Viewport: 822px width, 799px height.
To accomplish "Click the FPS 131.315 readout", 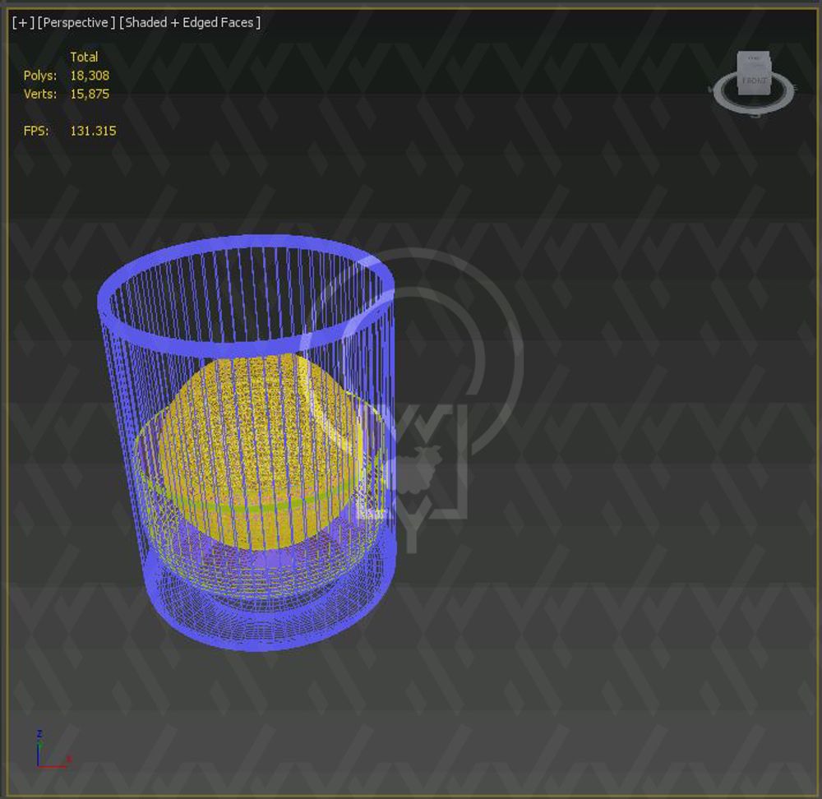I will [93, 131].
